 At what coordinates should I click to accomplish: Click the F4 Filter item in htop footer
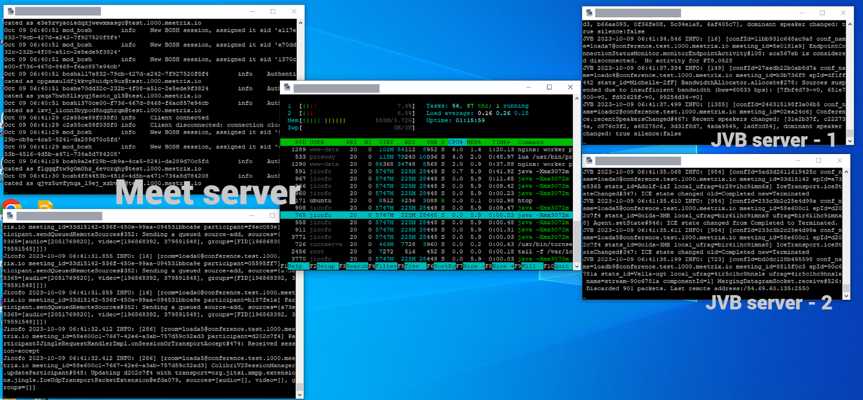(385, 266)
